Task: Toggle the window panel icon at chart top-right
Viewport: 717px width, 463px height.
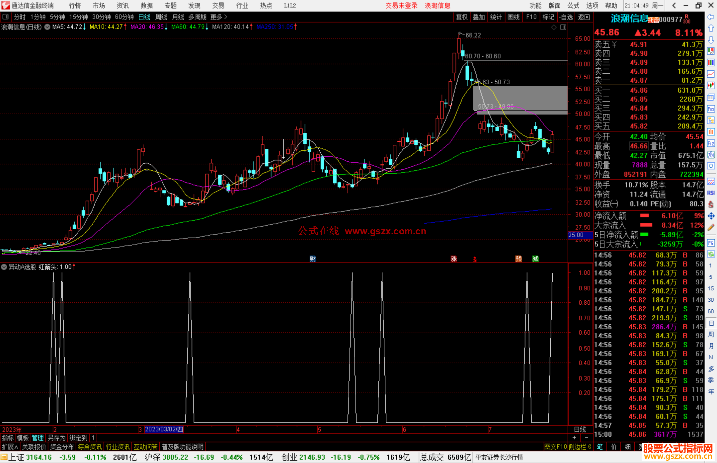Action: click(x=563, y=27)
